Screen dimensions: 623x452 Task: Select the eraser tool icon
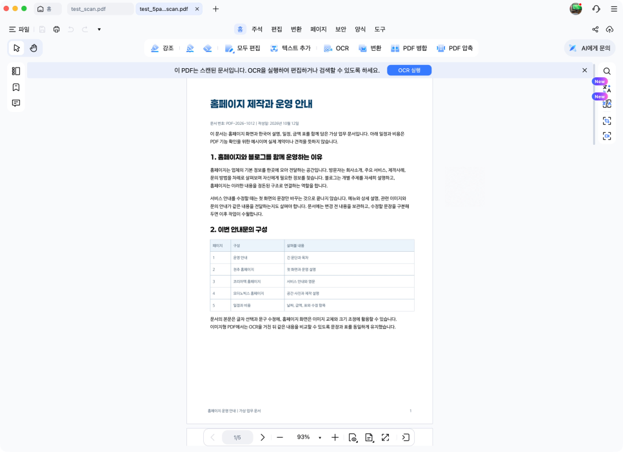pos(208,48)
